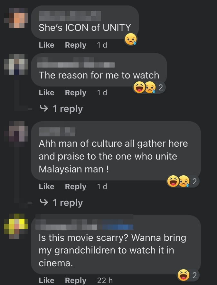This screenshot has width=217, height=285.
Task: Expand 1 reply under 'The reason for me to watch'
Action: [61, 109]
